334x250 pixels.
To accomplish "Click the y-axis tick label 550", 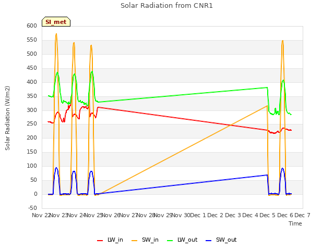I will (x=32, y=40).
